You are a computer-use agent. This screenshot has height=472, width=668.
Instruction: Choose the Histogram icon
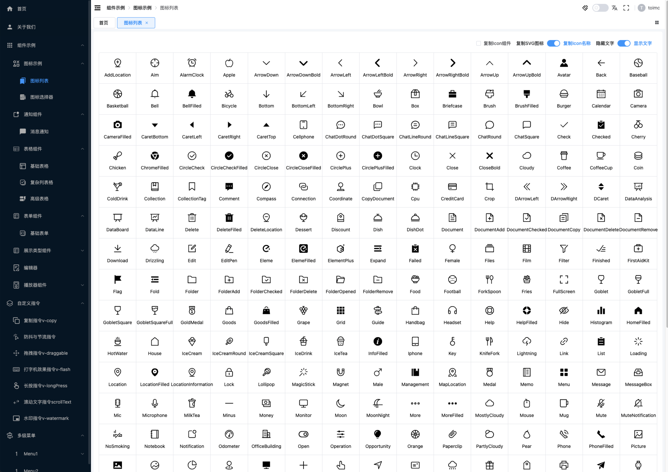(601, 311)
